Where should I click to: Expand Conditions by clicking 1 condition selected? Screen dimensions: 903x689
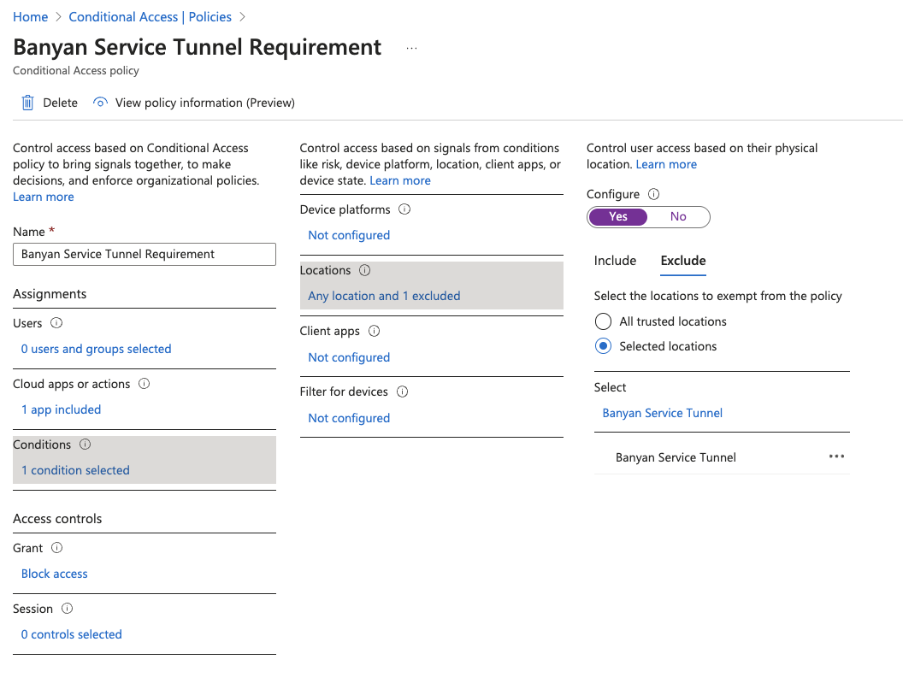coord(75,470)
